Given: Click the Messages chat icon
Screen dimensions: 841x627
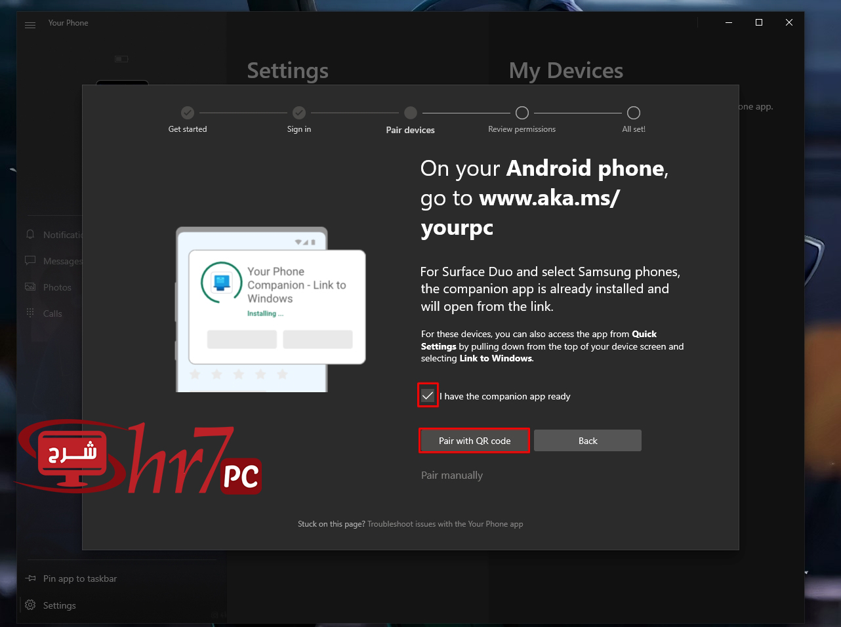Looking at the screenshot, I should tap(30, 260).
